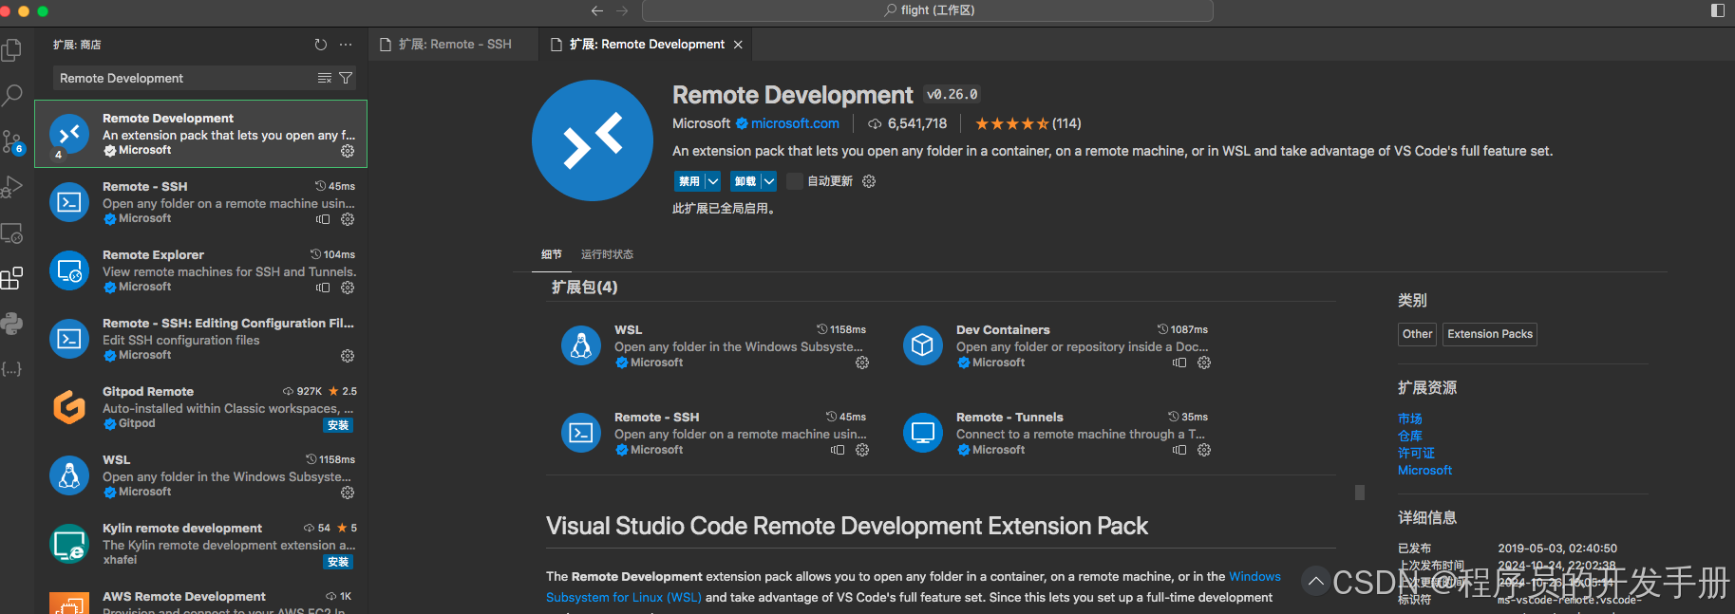Open the WSL extension pack card
This screenshot has height=614, width=1735.
[x=713, y=345]
